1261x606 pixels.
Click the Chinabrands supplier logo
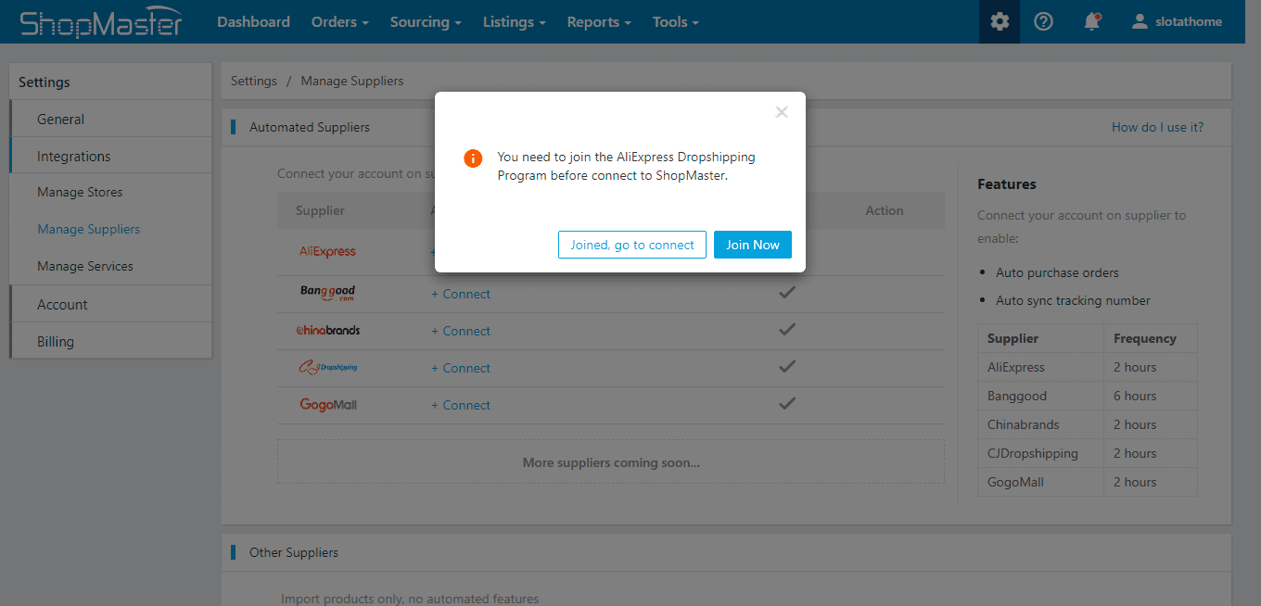[x=327, y=330]
